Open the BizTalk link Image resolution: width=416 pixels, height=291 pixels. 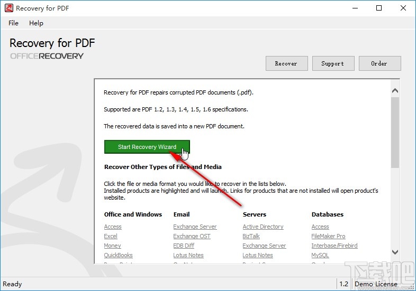(251, 236)
